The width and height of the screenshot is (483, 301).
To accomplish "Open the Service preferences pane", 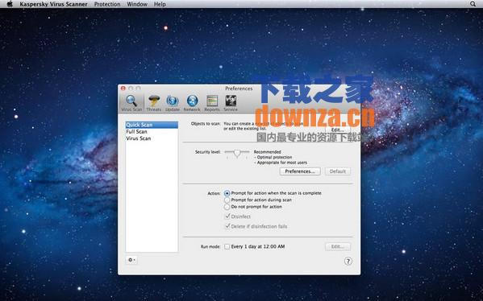I will tap(231, 103).
